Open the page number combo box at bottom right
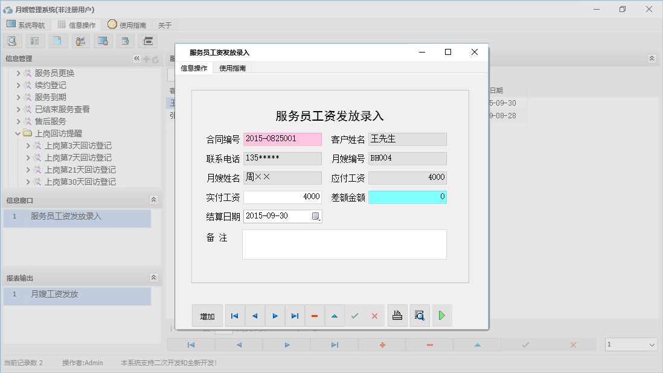Viewport: 663px width, 373px height. click(x=631, y=344)
